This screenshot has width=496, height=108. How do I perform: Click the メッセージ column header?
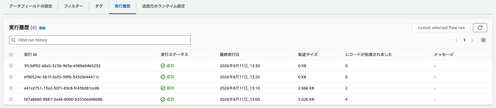point(444,55)
